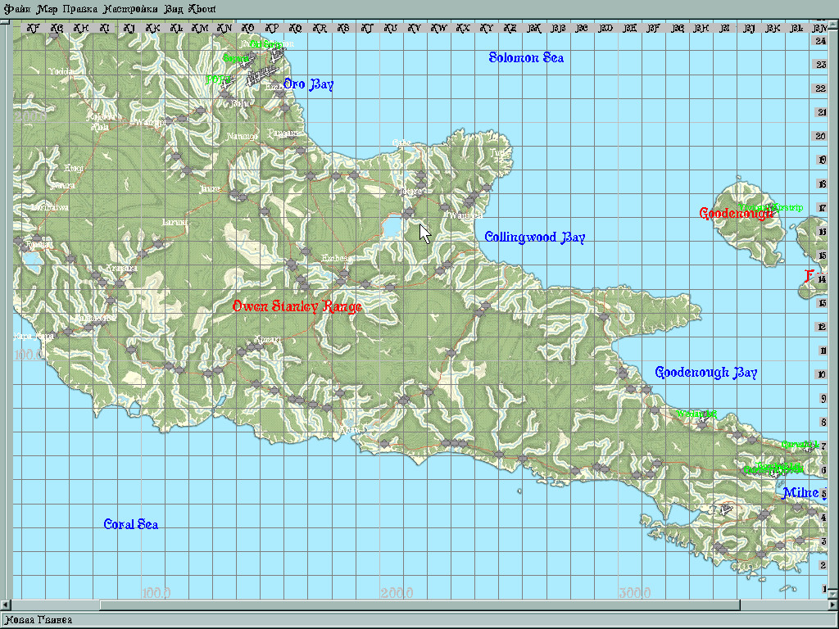Click the horizontal scrollbar thumb

pyautogui.click(x=420, y=605)
